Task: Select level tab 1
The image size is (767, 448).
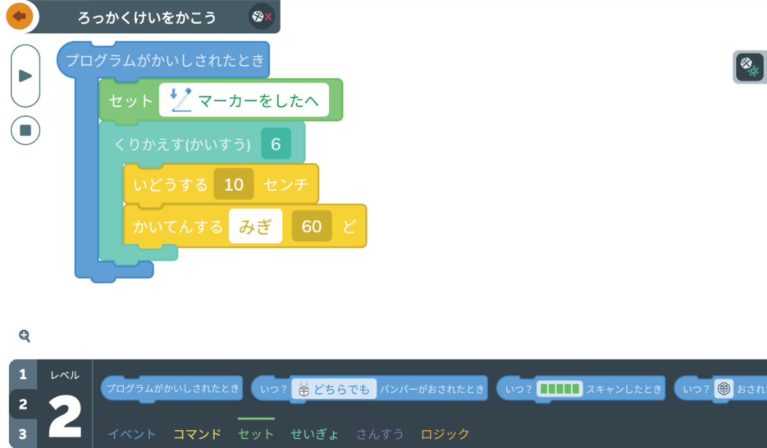Action: [23, 373]
